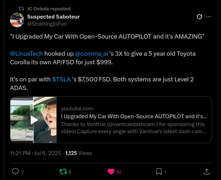
Task: Open the Suspected Saboteur display name
Action: (54, 17)
